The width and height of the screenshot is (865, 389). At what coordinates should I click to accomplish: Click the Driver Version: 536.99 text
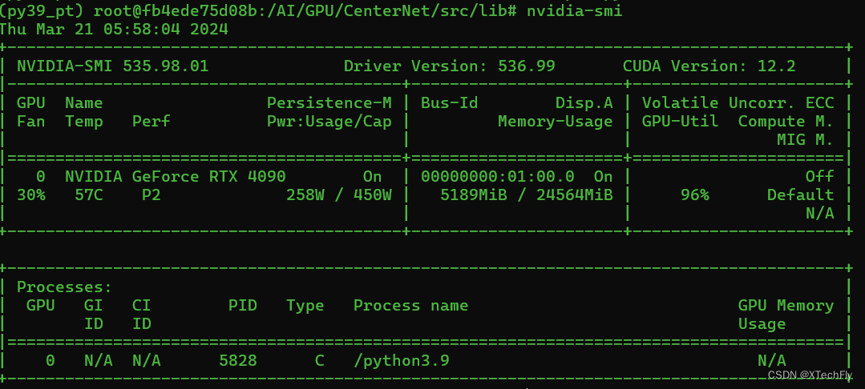449,66
